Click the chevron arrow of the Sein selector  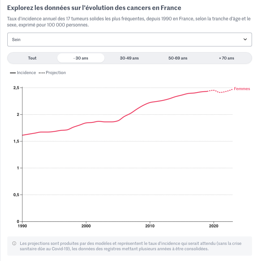pyautogui.click(x=245, y=40)
